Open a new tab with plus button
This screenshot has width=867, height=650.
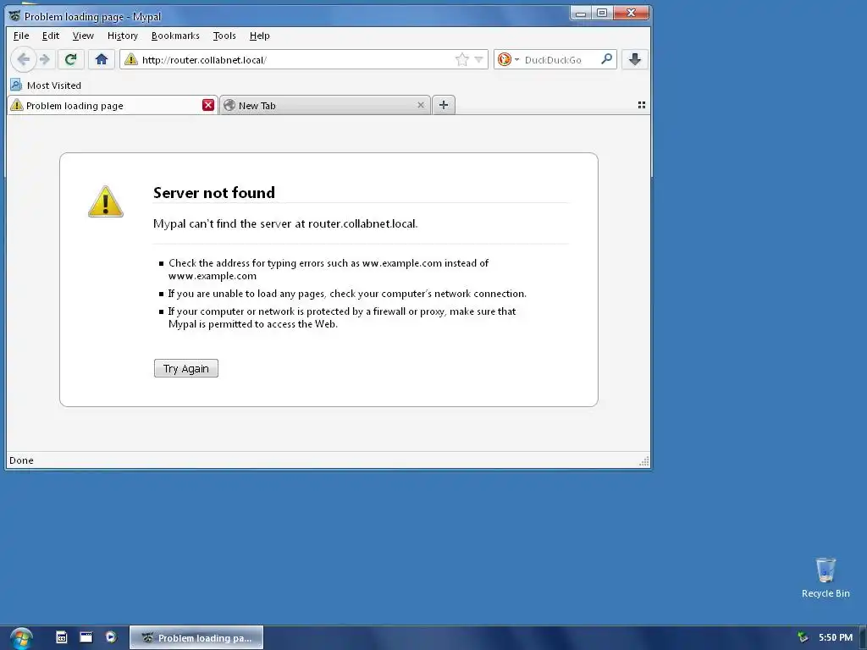(x=444, y=104)
